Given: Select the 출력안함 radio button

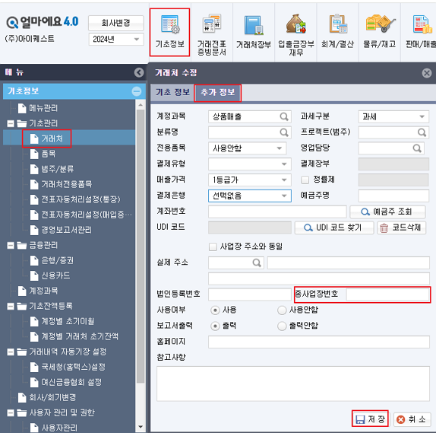Looking at the screenshot, I should click(282, 326).
